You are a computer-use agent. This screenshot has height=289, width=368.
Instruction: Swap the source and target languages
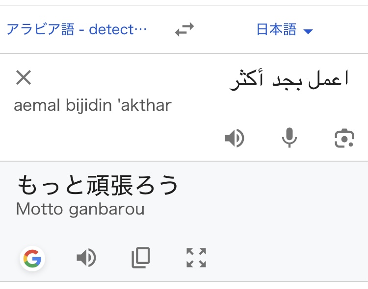pos(184,30)
